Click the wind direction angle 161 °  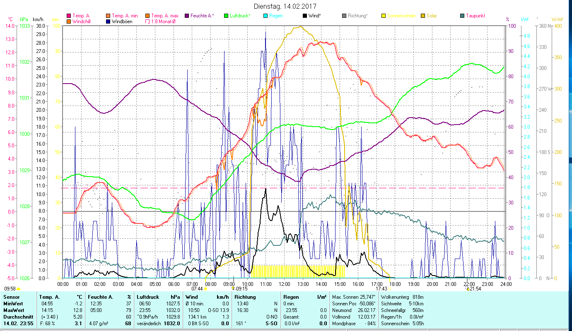240,323
